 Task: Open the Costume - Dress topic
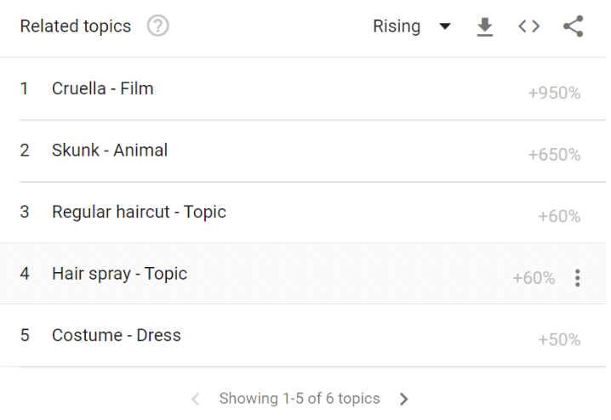116,335
